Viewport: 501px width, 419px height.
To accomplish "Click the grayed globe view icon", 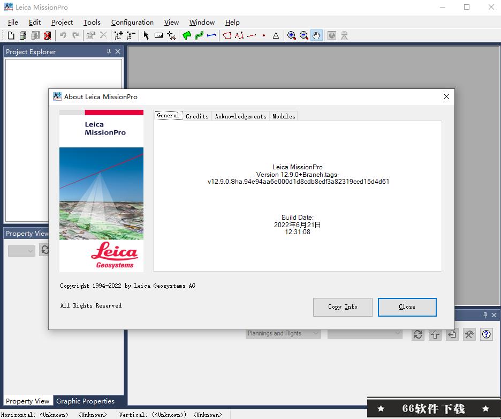I will pos(332,35).
